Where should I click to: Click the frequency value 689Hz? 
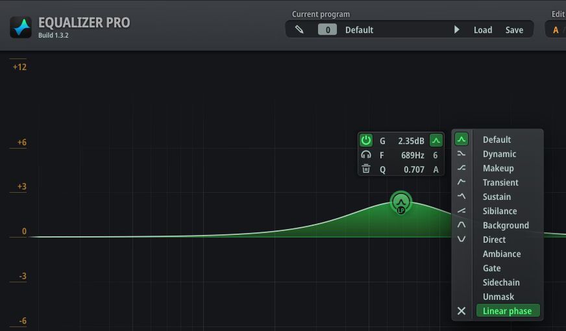pyautogui.click(x=413, y=155)
